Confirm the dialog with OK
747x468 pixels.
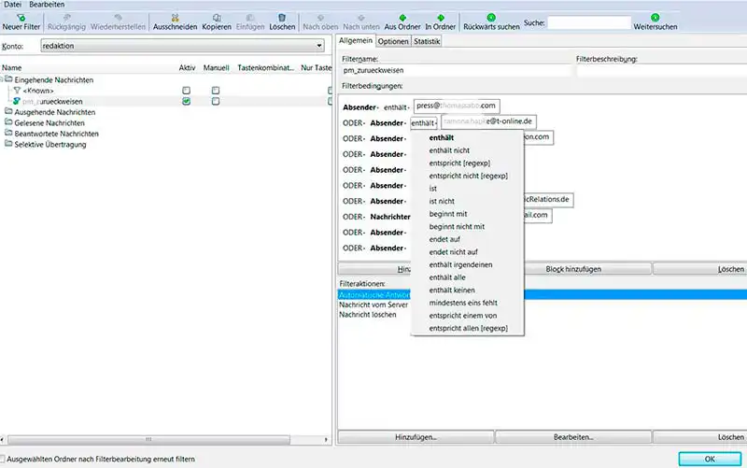[x=710, y=459]
